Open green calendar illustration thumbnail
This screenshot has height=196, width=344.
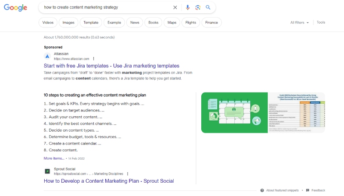tap(234, 113)
